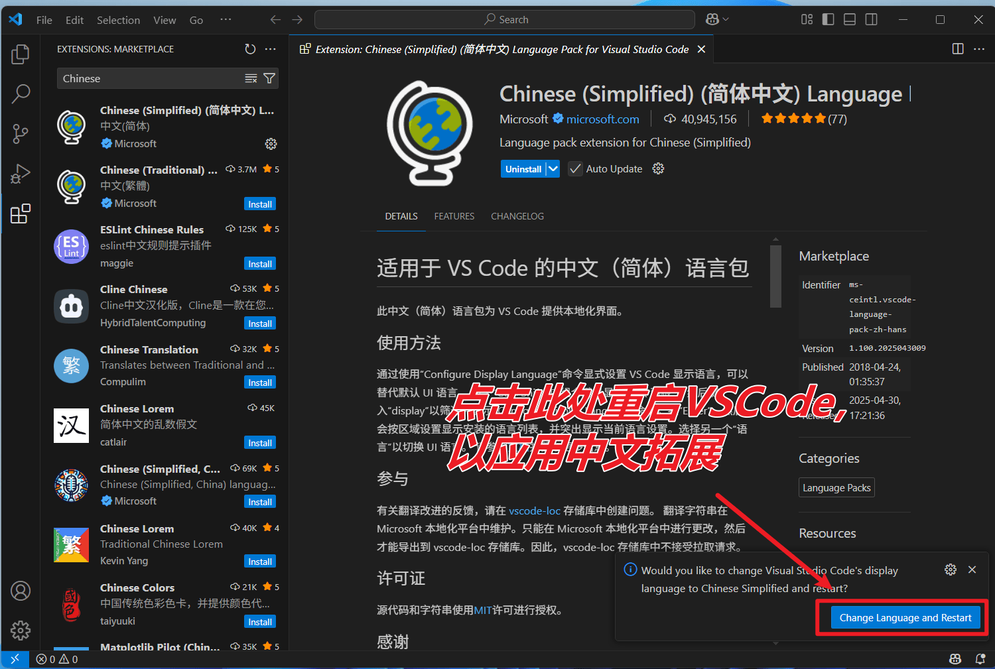The width and height of the screenshot is (995, 669).
Task: Toggle the panel layout button
Action: click(850, 20)
